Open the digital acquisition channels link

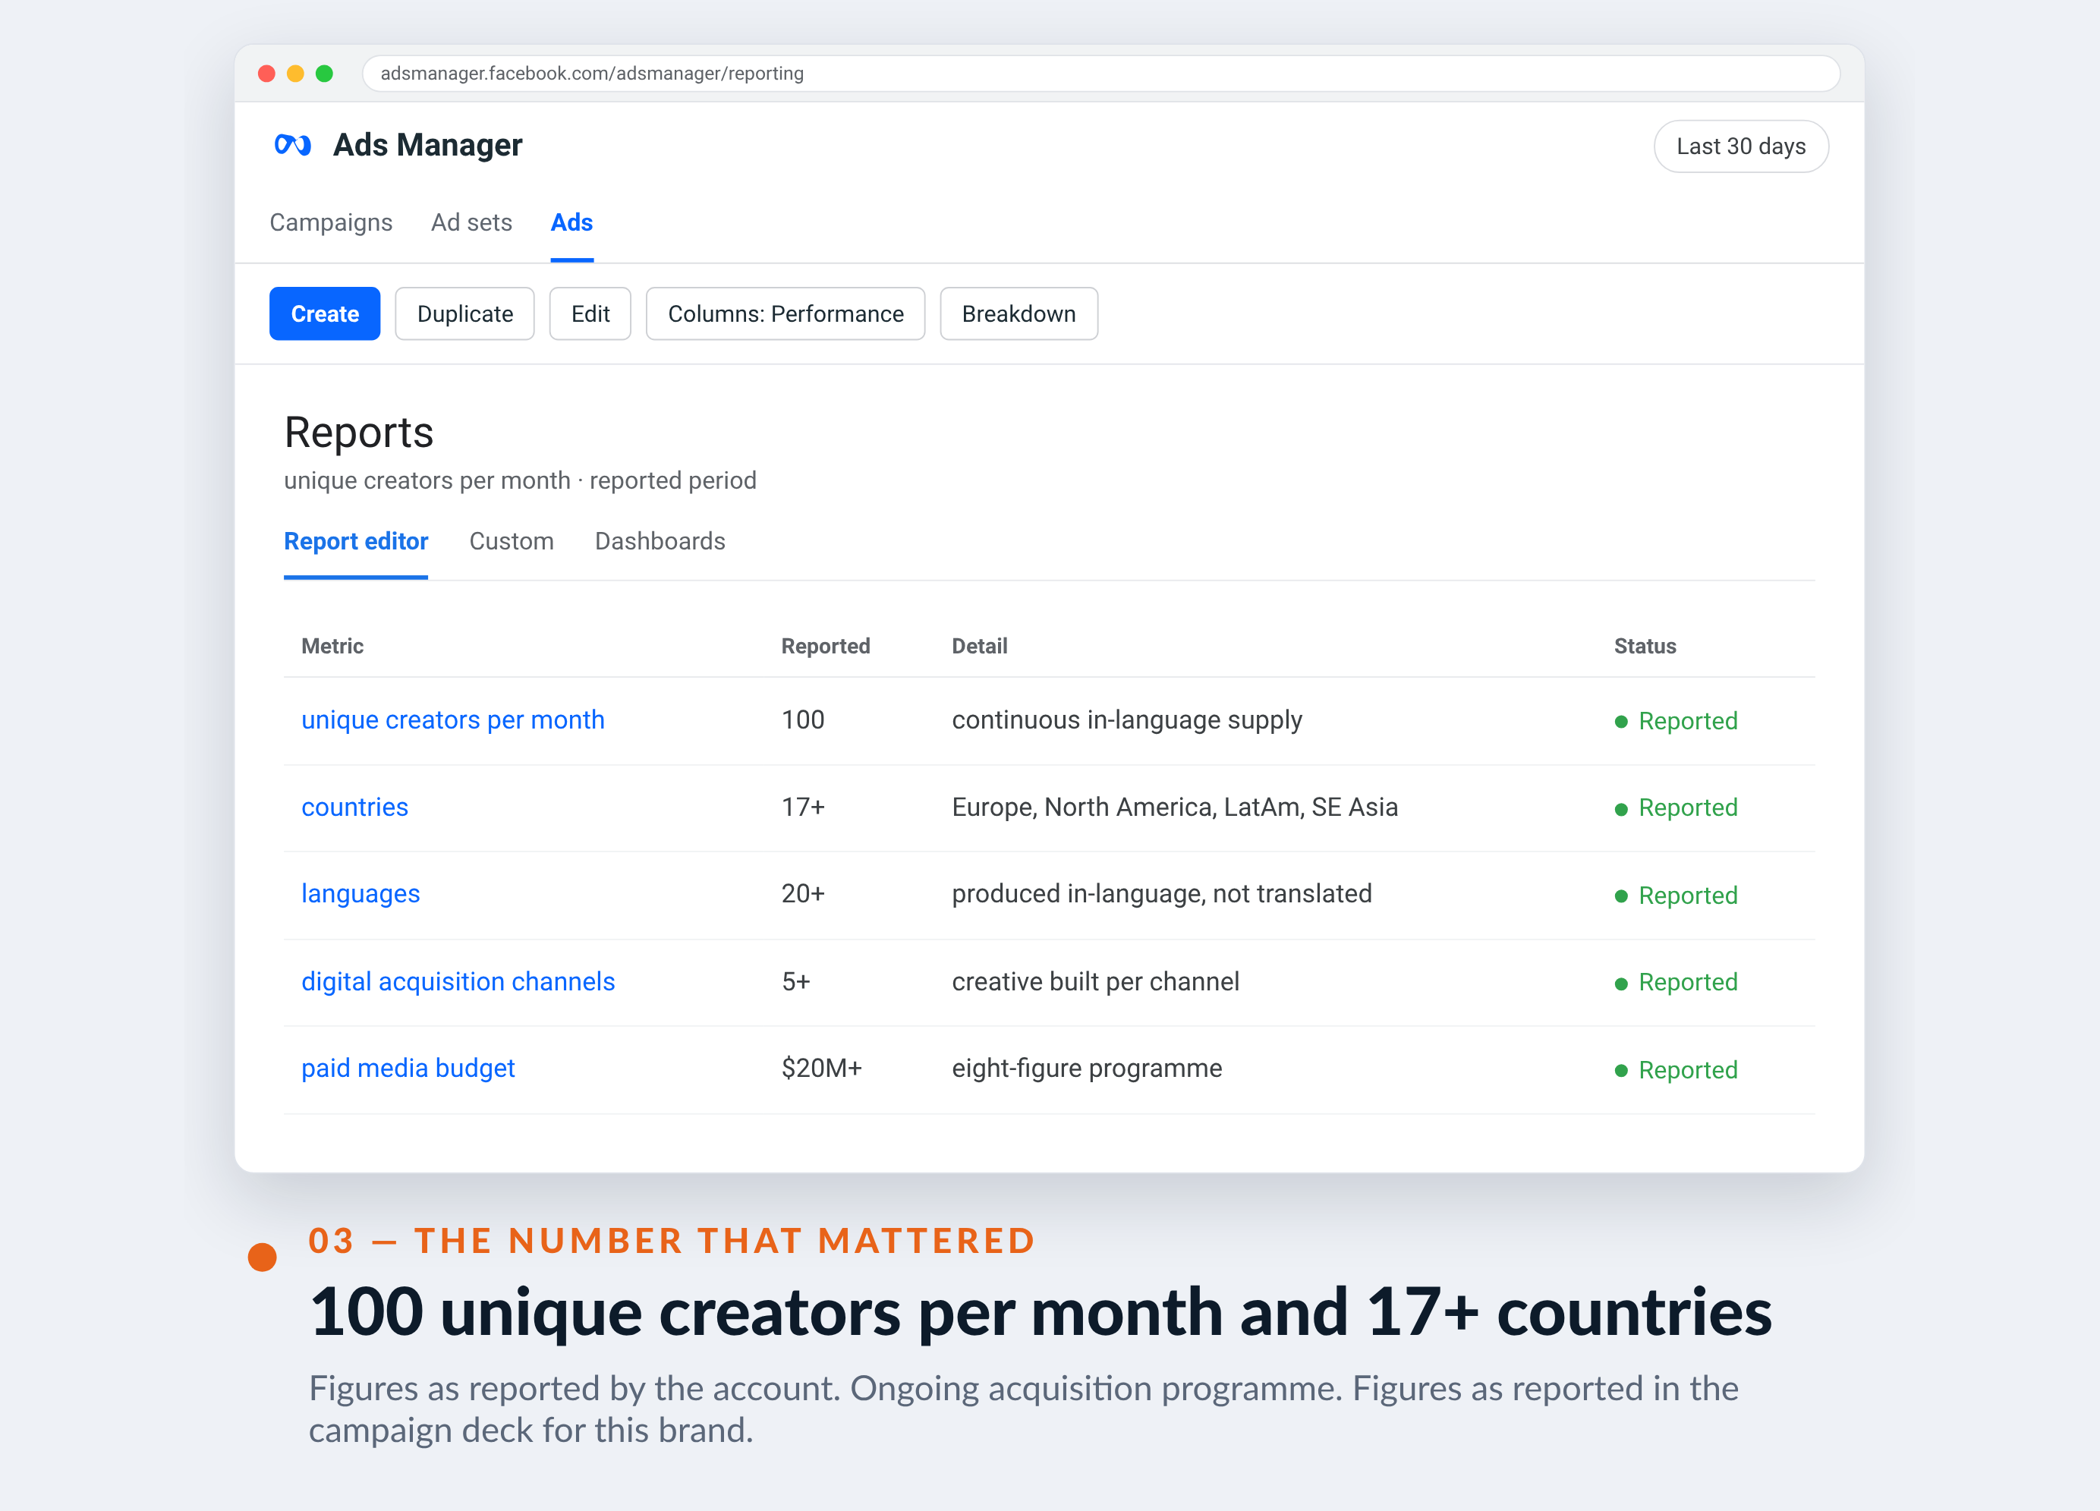[x=458, y=981]
